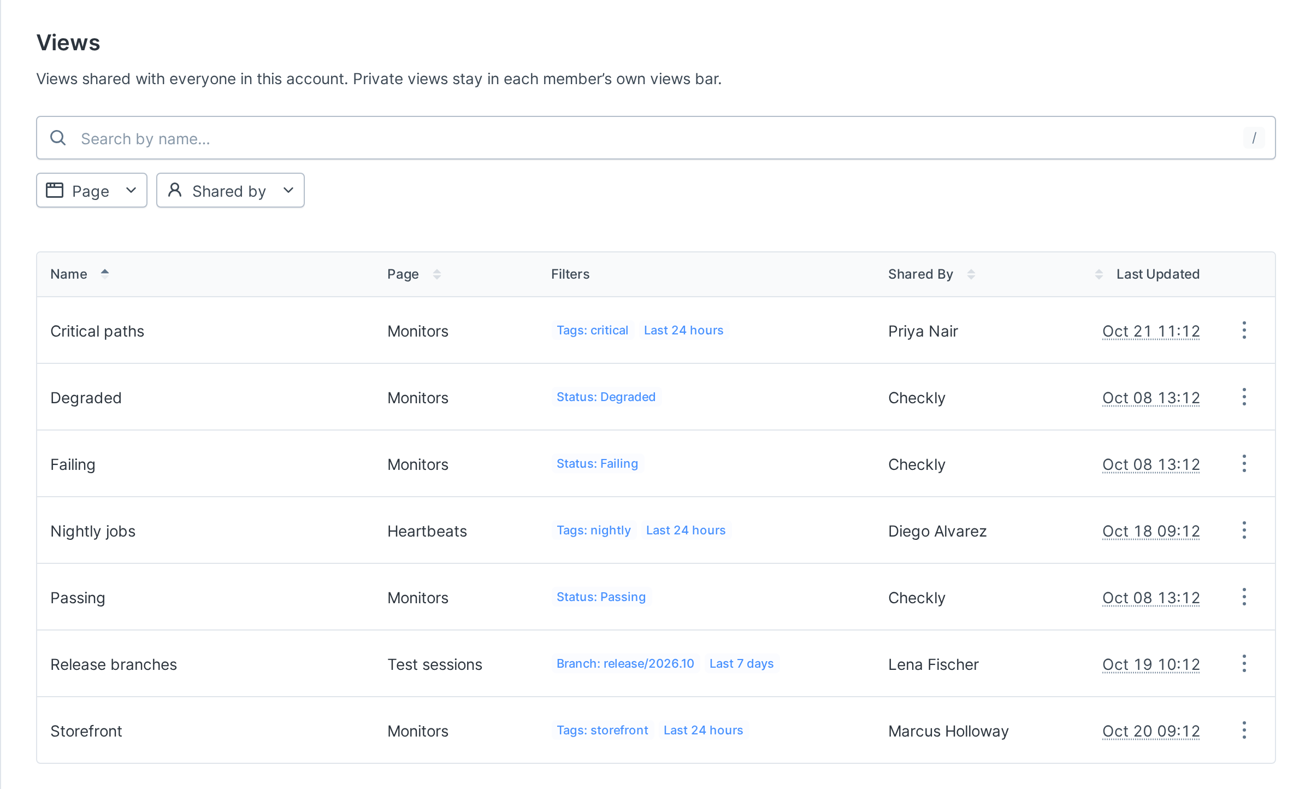
Task: Click Last 24 hours chip in Nightly jobs
Action: (x=686, y=530)
